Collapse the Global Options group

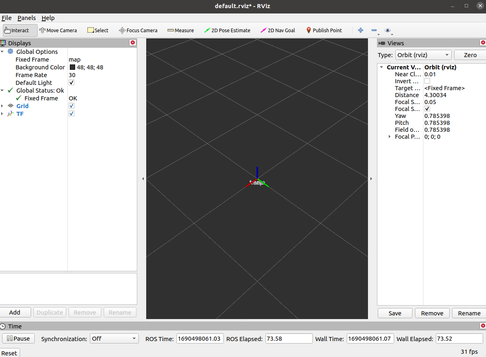[x=2, y=51]
